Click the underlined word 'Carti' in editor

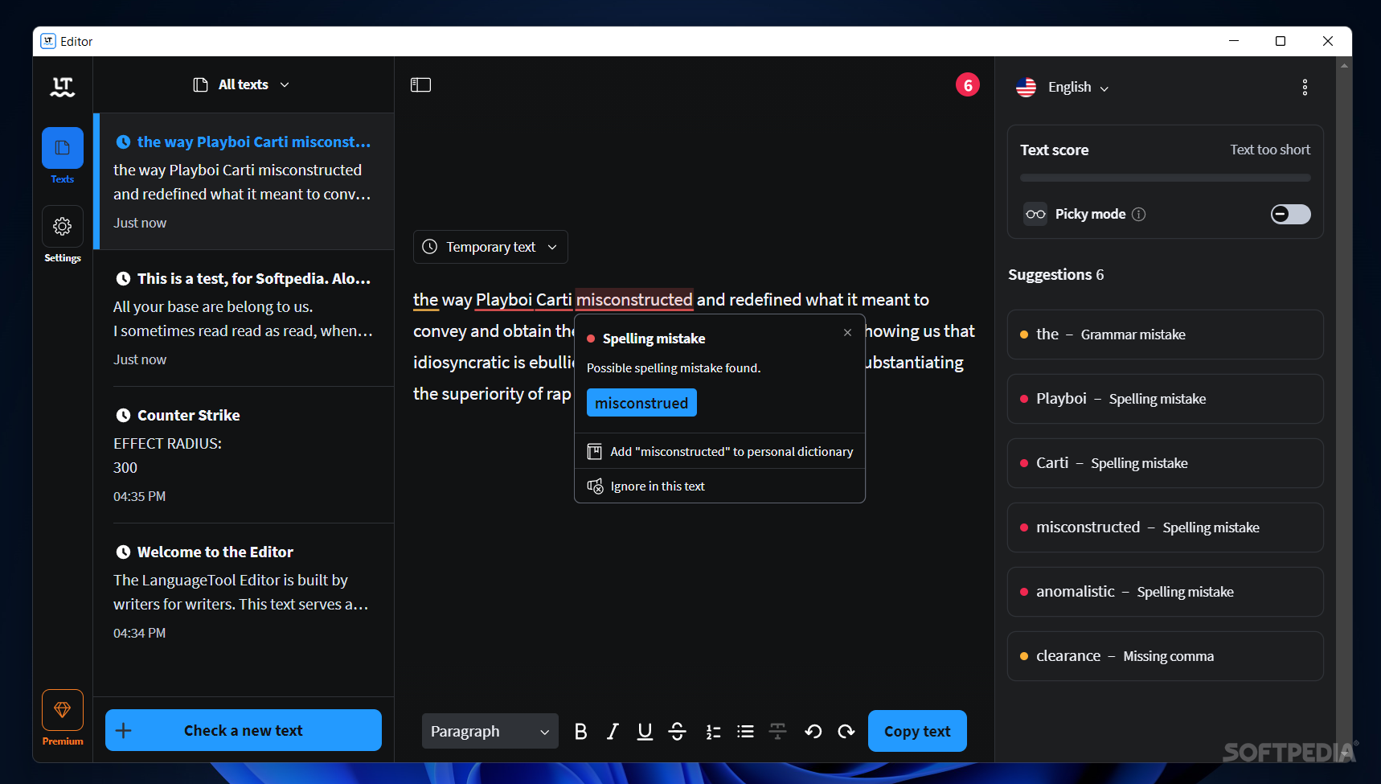[x=554, y=300]
